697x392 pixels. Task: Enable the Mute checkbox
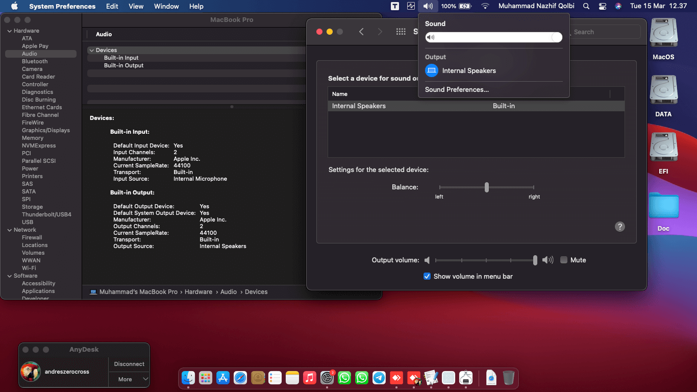click(564, 260)
